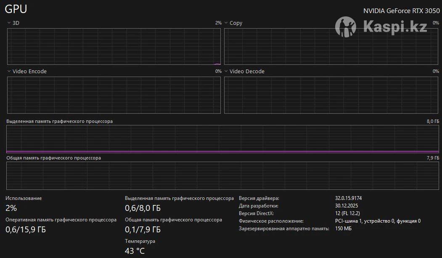Select the NVIDIA GeForce RTX 3050 label
Image resolution: width=442 pixels, height=258 pixels.
tap(401, 11)
